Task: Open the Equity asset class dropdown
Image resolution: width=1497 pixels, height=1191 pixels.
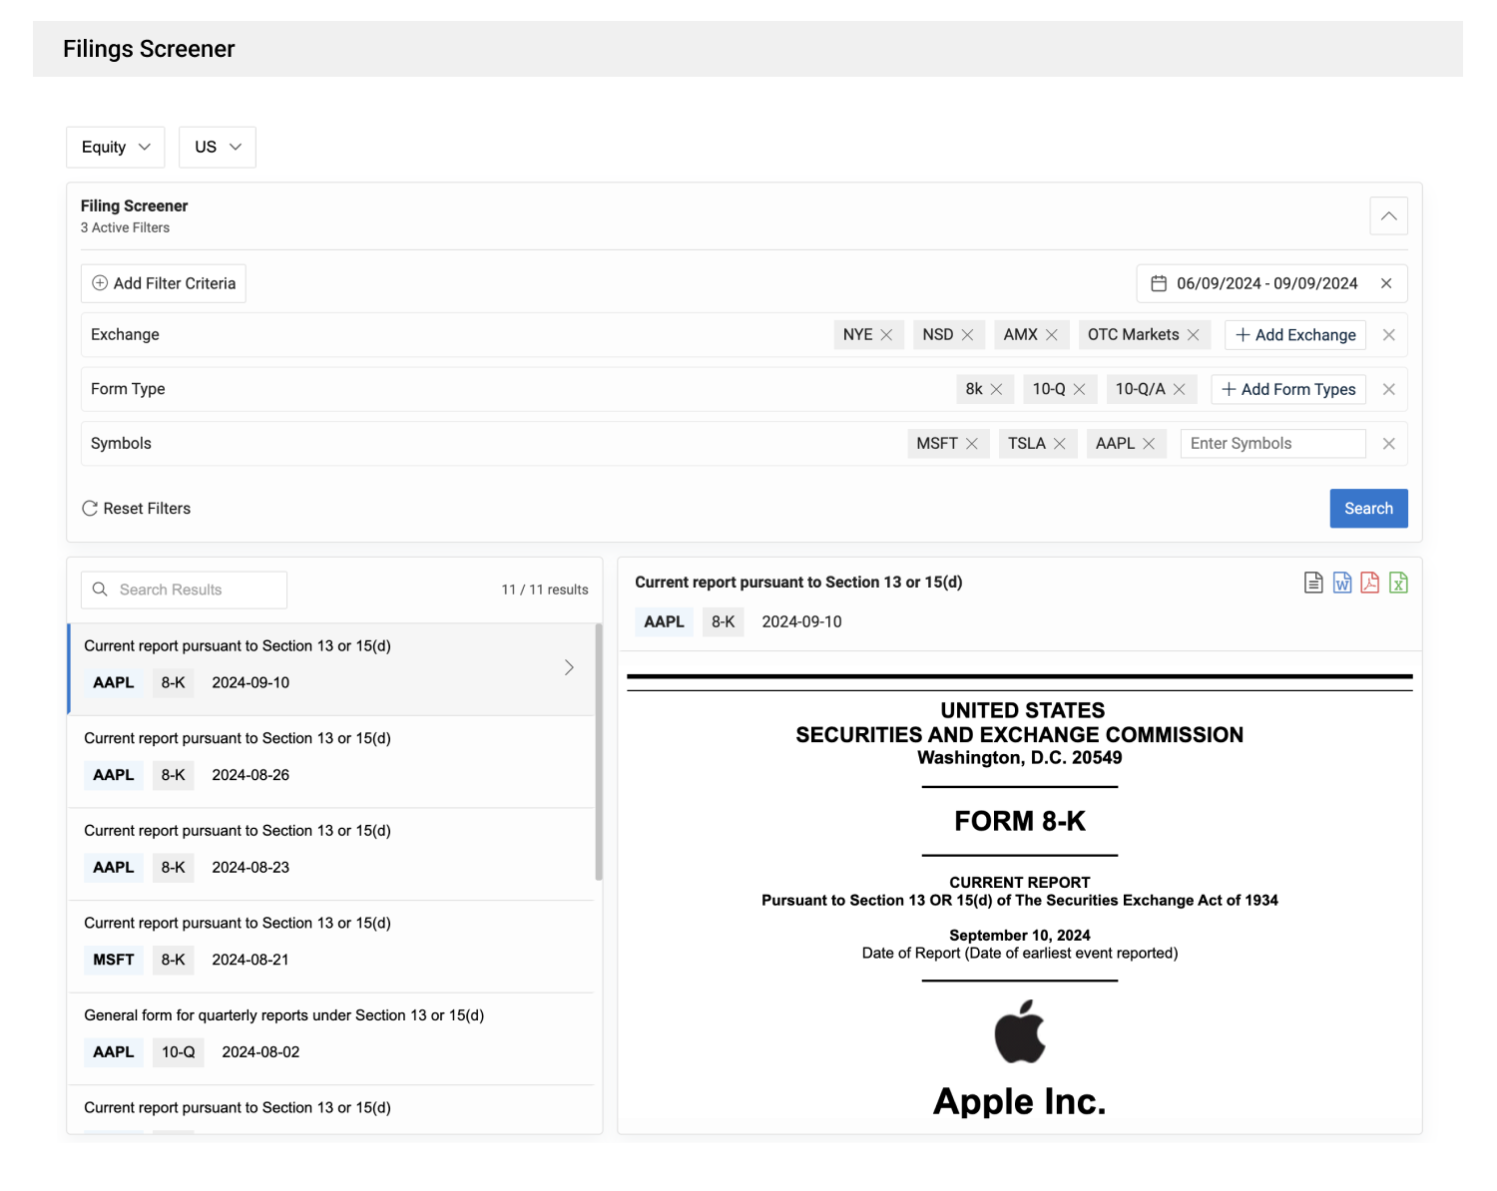Action: click(115, 147)
